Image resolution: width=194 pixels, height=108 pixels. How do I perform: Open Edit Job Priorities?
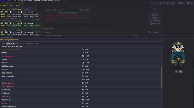click(22, 9)
